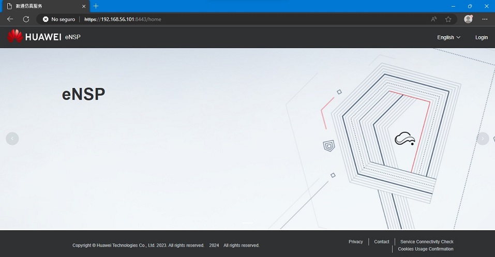The height and width of the screenshot is (257, 495).
Task: Open browser settings and more menu
Action: tap(485, 19)
